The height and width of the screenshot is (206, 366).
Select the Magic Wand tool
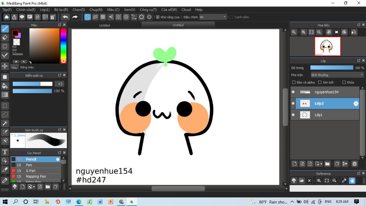coord(5,123)
